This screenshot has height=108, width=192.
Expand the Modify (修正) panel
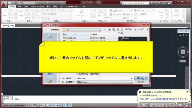29,21
